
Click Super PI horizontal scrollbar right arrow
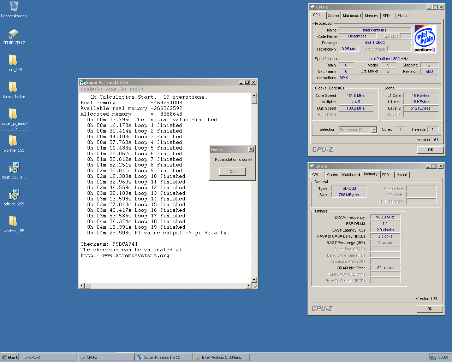[x=249, y=285]
